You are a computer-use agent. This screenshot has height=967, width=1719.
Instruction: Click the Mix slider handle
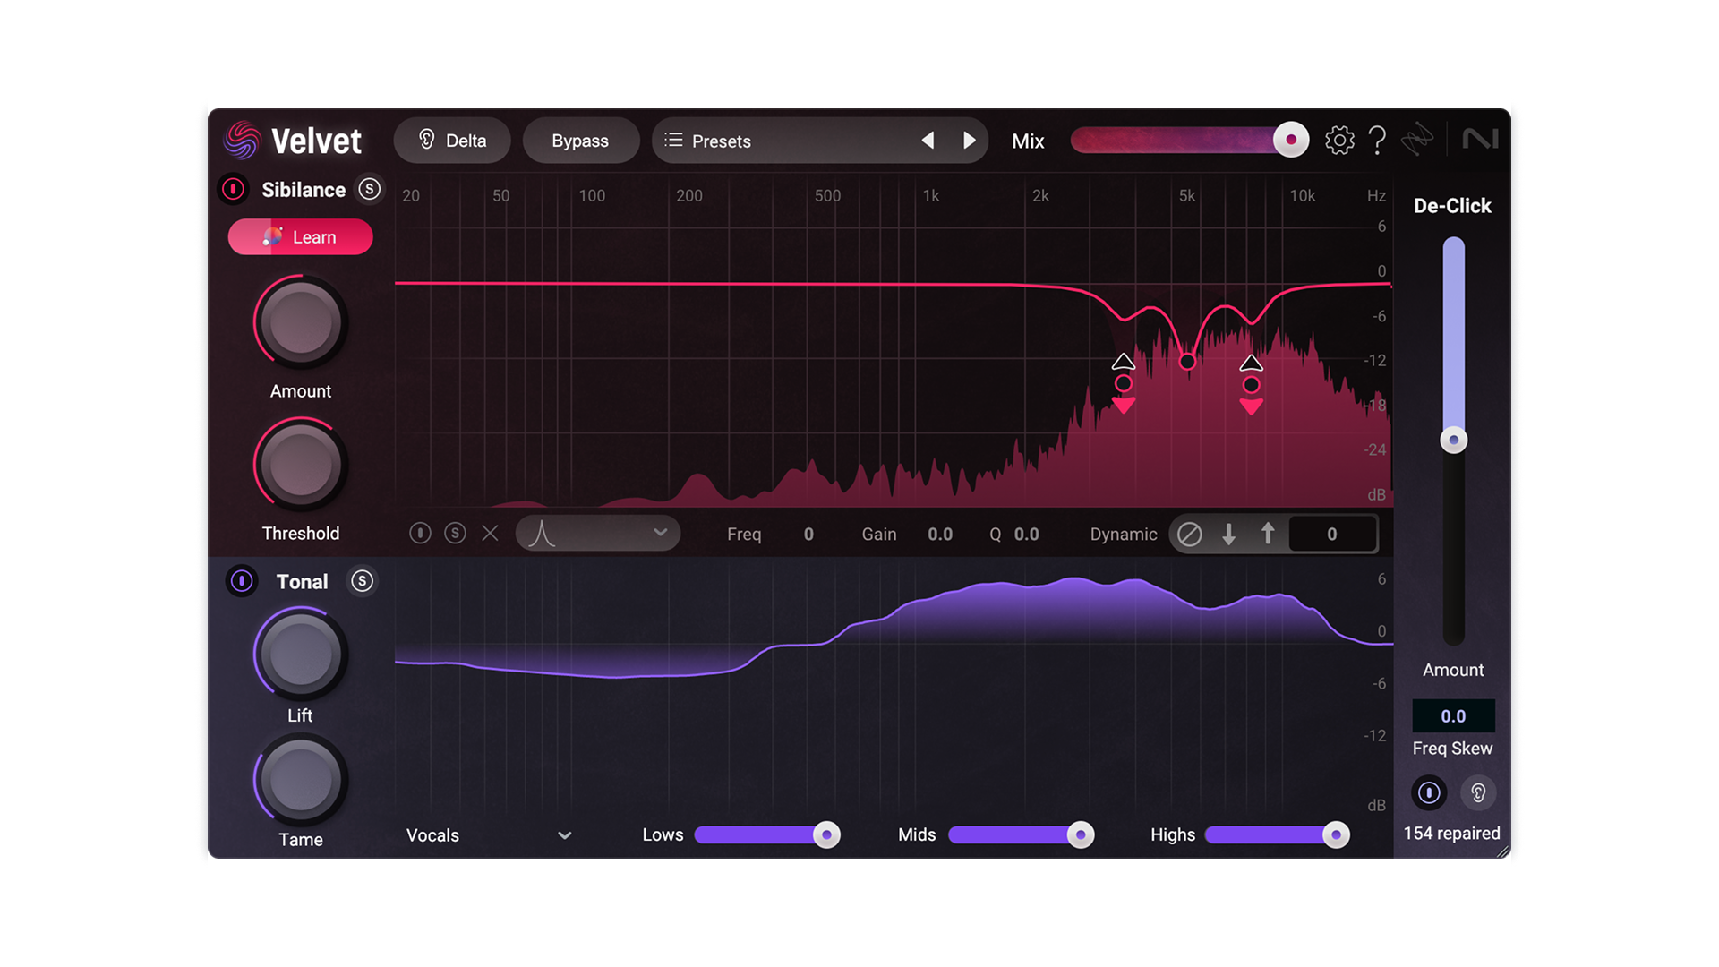[1290, 140]
